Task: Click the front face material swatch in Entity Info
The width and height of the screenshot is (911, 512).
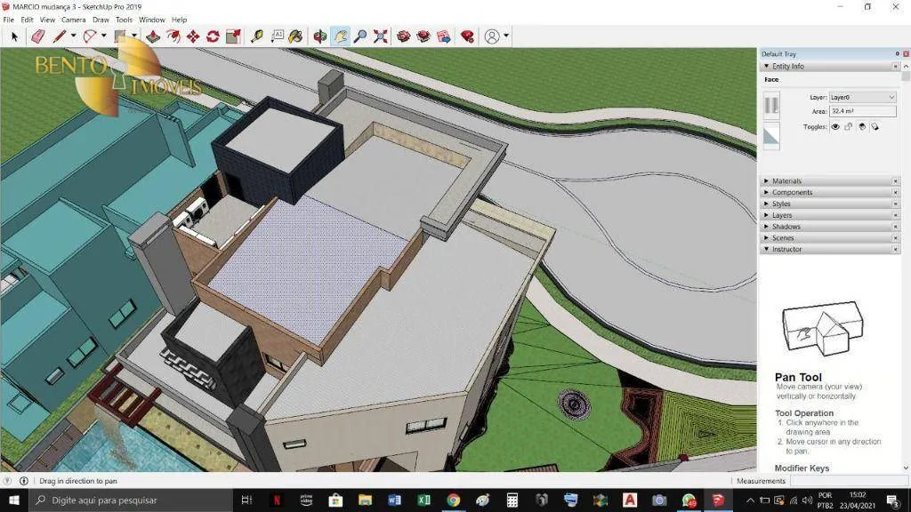Action: (771, 105)
